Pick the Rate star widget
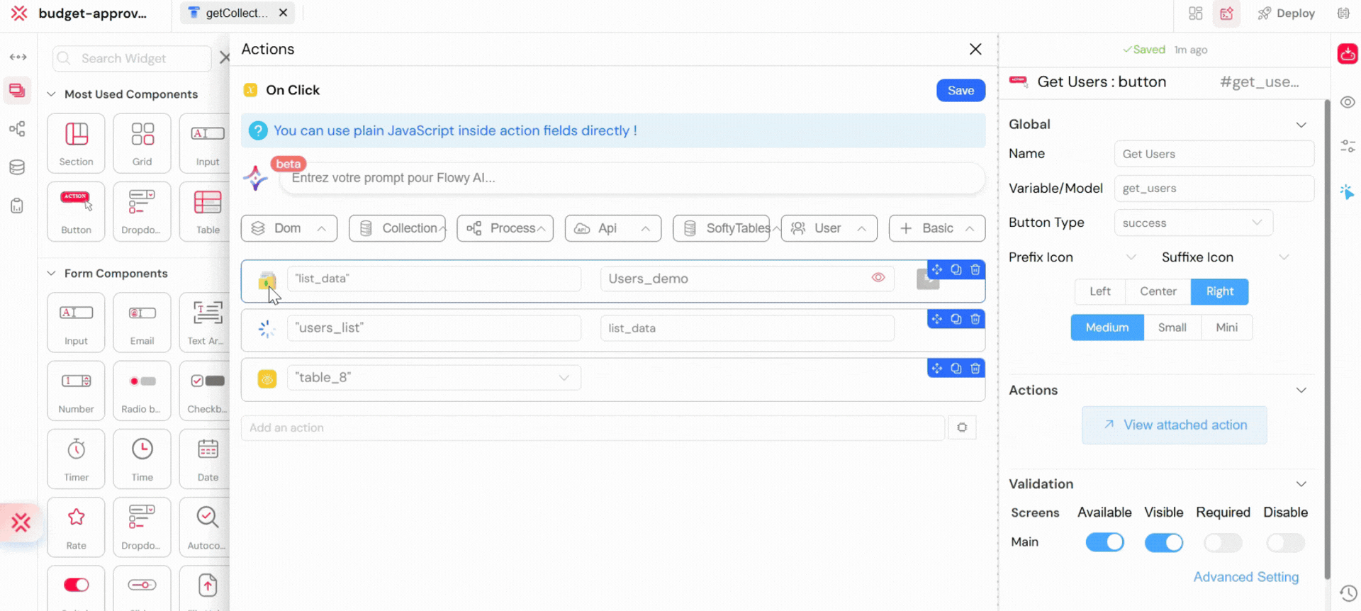This screenshot has height=611, width=1361. click(76, 527)
